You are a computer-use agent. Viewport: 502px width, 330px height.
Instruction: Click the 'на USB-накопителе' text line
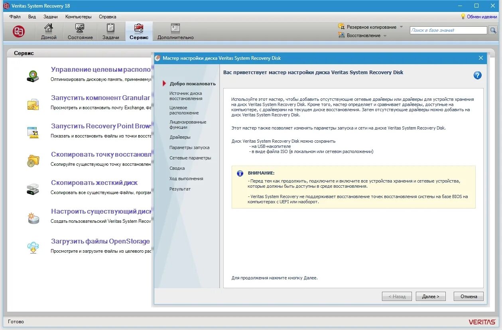click(x=270, y=146)
